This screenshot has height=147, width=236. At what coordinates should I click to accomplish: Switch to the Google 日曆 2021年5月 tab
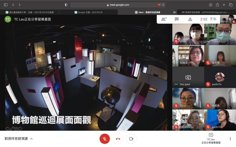[x=89, y=12]
